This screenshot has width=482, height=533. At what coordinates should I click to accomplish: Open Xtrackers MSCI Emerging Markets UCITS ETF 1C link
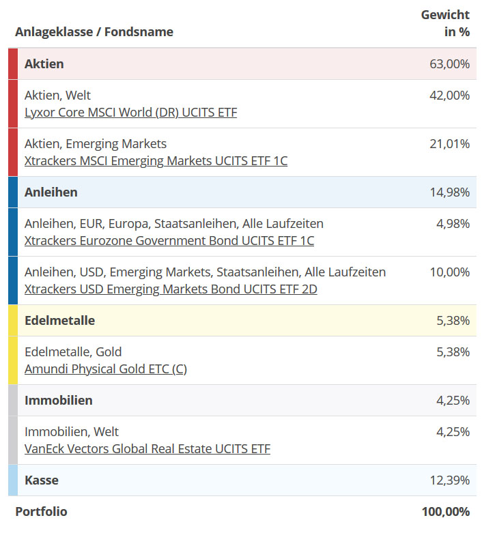(156, 161)
